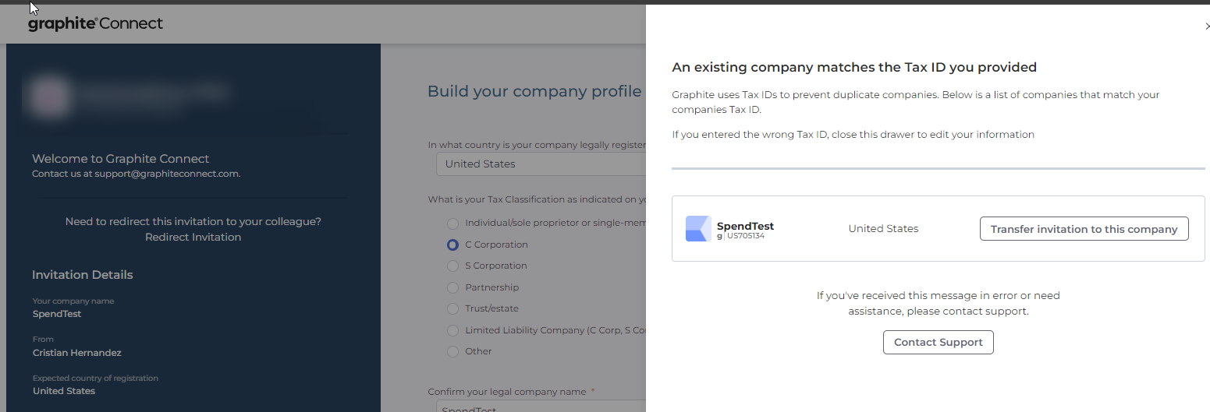Click the US705134 company ID text
1210x412 pixels.
click(745, 235)
